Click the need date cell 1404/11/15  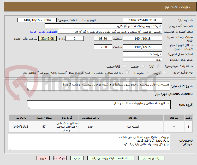click(x=21, y=127)
